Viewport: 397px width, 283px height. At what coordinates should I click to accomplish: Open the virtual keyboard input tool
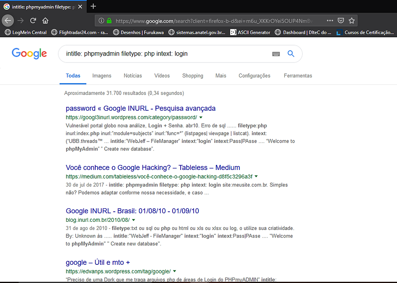pos(276,54)
